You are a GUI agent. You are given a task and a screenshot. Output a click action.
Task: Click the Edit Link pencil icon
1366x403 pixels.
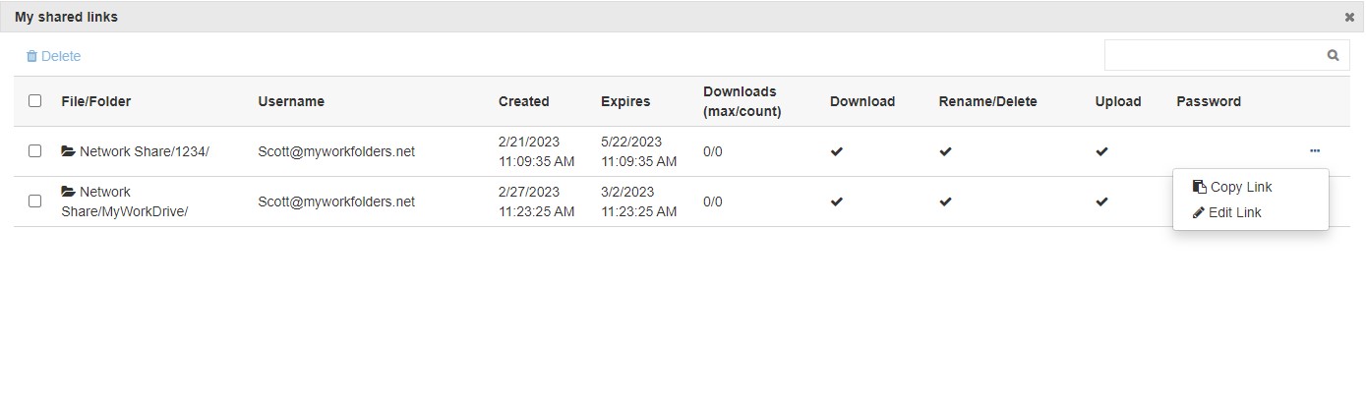1198,213
